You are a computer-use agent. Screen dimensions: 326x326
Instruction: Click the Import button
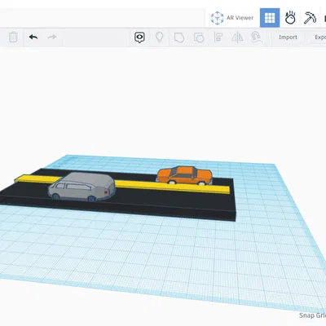(288, 37)
